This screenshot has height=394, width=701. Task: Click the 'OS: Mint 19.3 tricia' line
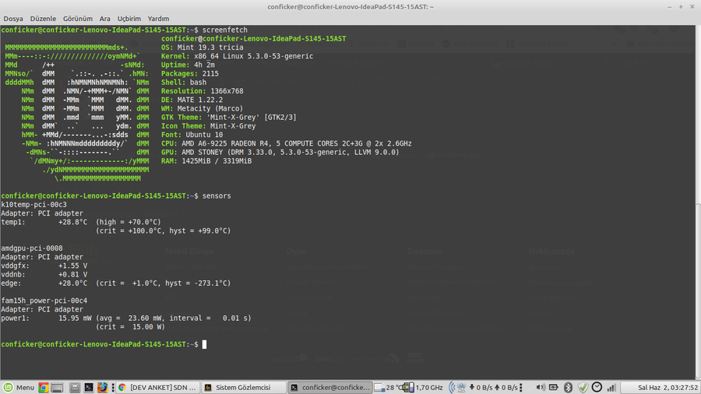202,47
